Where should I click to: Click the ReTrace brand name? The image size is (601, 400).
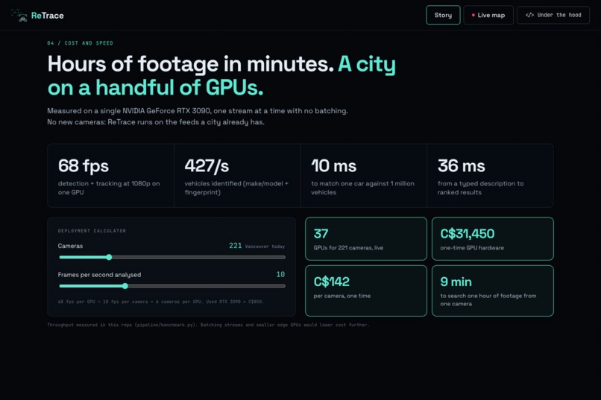48,16
